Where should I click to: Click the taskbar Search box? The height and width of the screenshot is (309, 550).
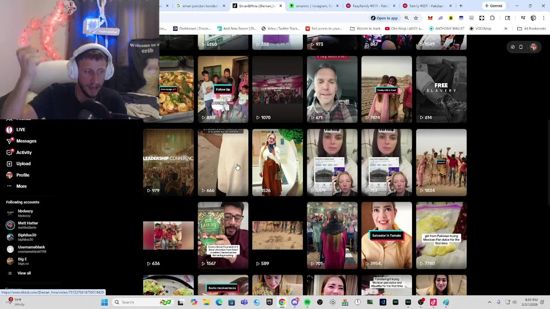[142, 302]
